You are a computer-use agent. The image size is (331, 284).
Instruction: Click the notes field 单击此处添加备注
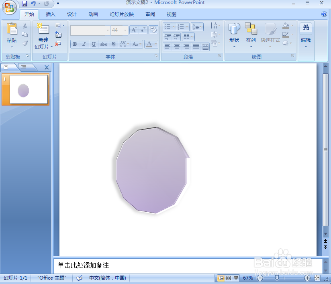point(188,266)
